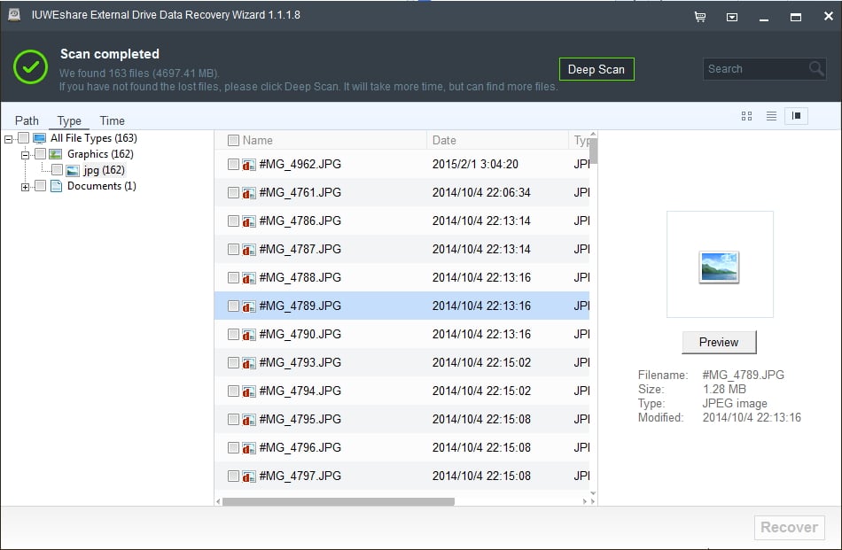Select file name #MG_4796.JPG
842x550 pixels.
coord(300,447)
